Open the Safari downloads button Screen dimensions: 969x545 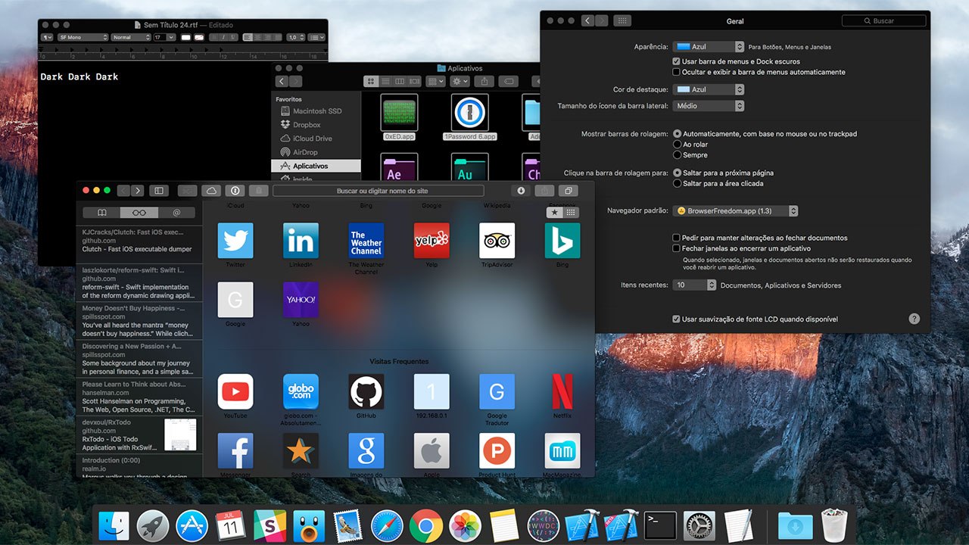[x=522, y=191]
